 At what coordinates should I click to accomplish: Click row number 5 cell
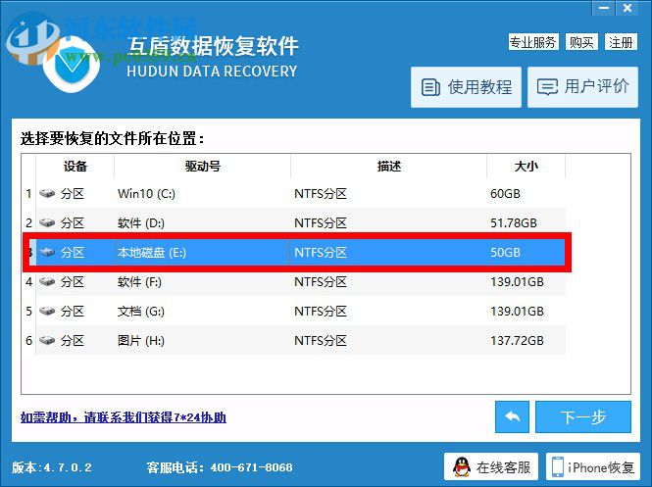28,312
